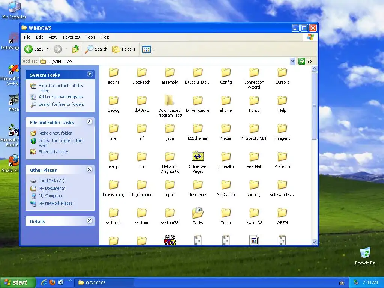Collapse the File and Folder Tasks panel

pyautogui.click(x=90, y=122)
